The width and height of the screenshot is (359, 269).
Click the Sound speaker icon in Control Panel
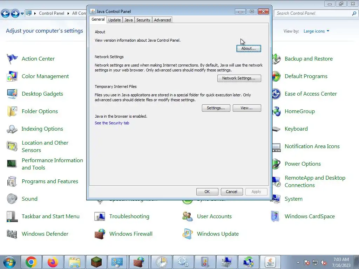[12, 199]
